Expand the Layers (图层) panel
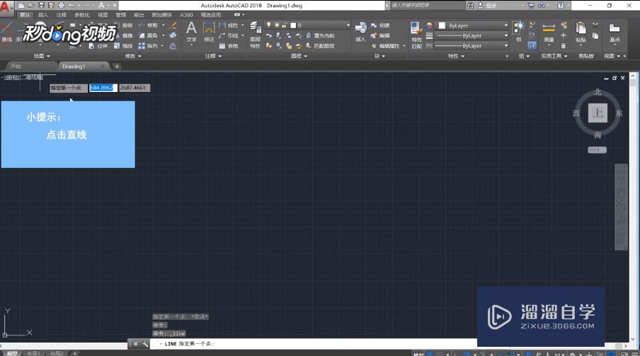The width and height of the screenshot is (640, 356). pos(299,56)
